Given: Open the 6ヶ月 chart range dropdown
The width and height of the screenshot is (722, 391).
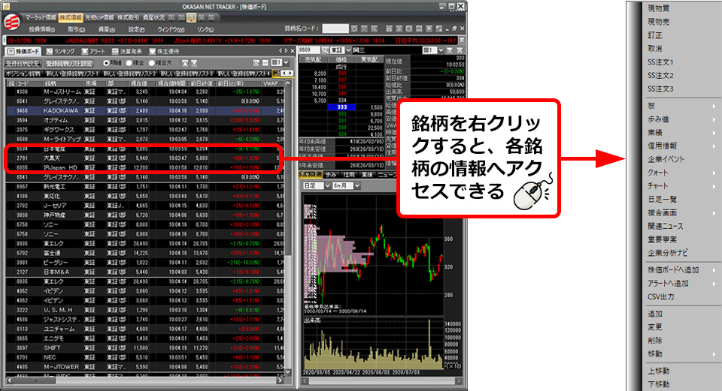Looking at the screenshot, I should [356, 185].
